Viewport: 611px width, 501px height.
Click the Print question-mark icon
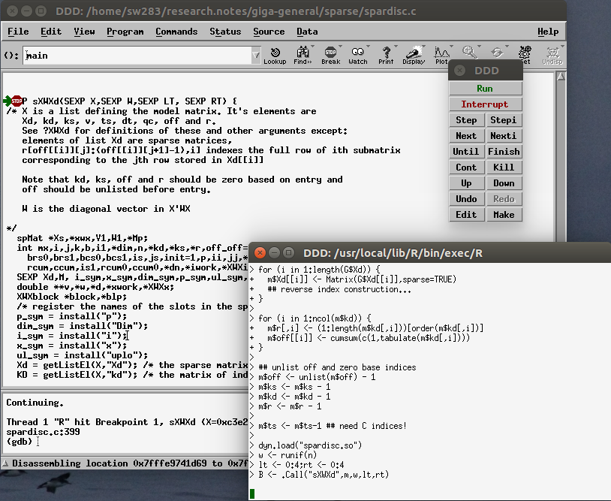[x=386, y=56]
